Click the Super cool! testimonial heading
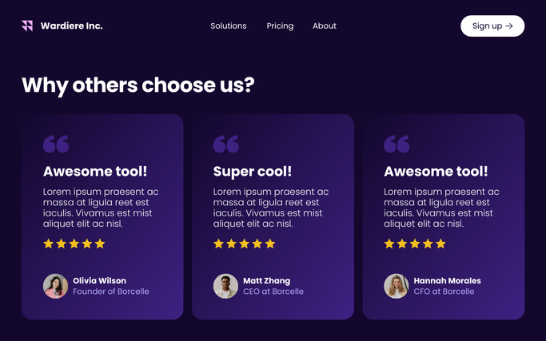546x341 pixels. [253, 171]
